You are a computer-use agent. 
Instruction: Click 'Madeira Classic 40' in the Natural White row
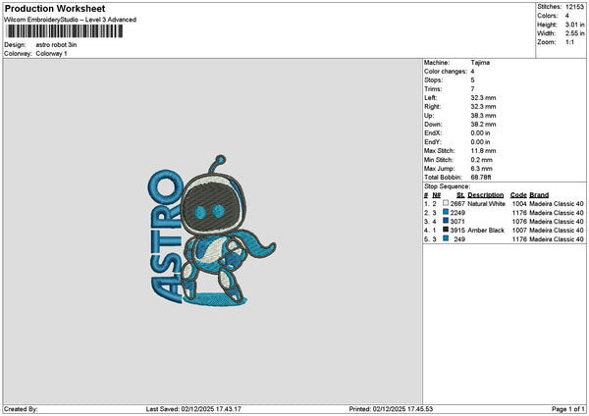click(557, 204)
